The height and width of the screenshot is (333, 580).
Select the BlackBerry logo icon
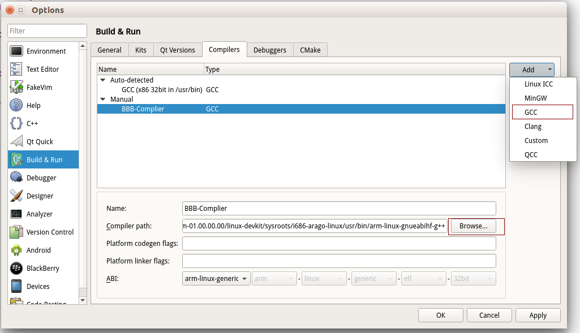16,269
